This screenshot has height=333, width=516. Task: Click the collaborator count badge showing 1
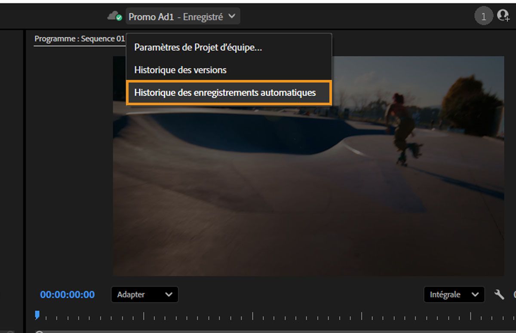pyautogui.click(x=483, y=15)
